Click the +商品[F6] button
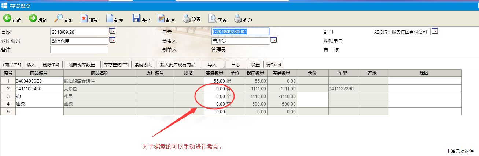Screen dimensions: 479x156 pos(12,65)
